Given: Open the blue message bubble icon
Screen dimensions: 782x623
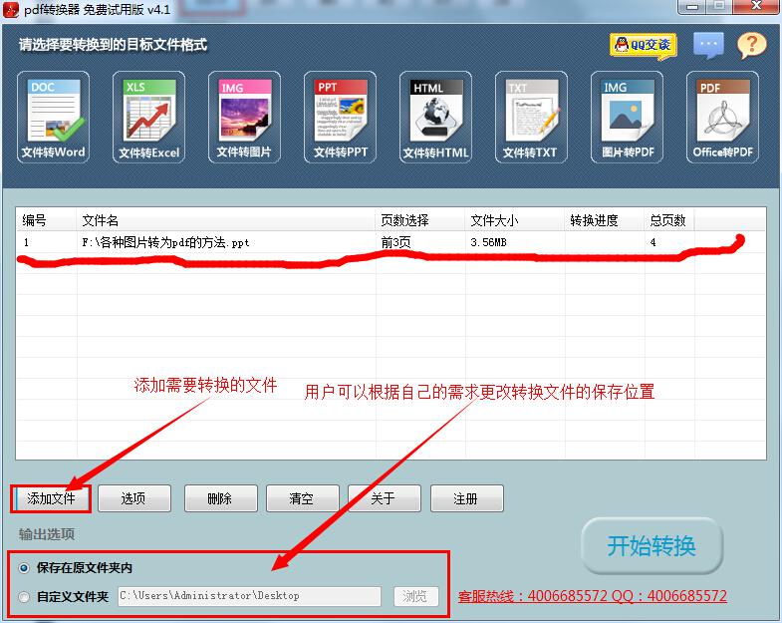Looking at the screenshot, I should tap(708, 46).
